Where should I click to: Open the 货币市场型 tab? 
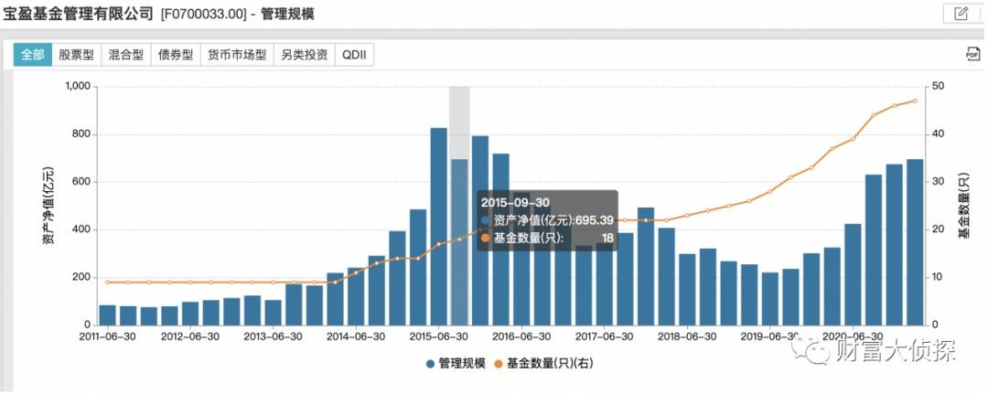point(237,55)
